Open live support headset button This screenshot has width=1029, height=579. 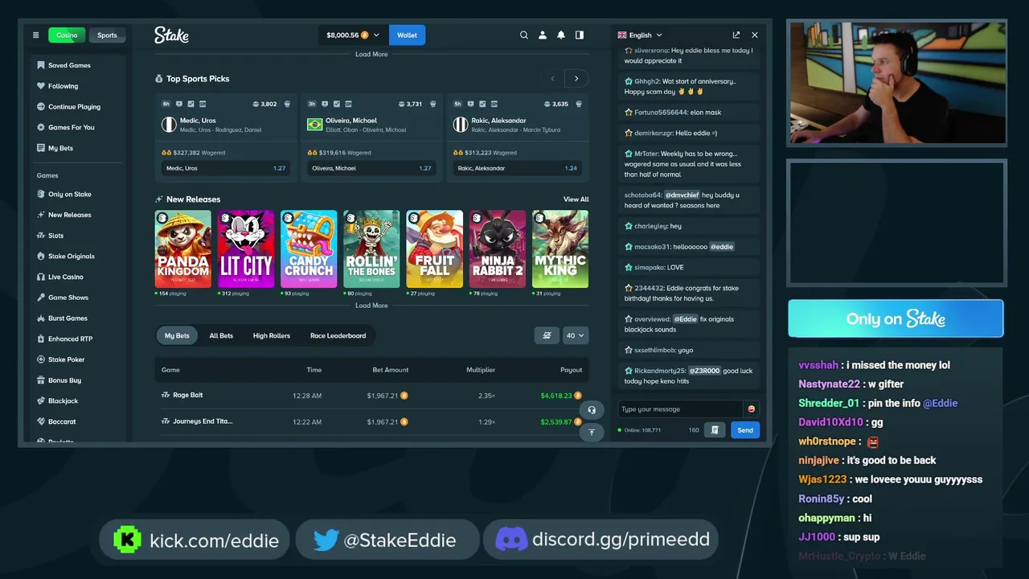pyautogui.click(x=592, y=410)
